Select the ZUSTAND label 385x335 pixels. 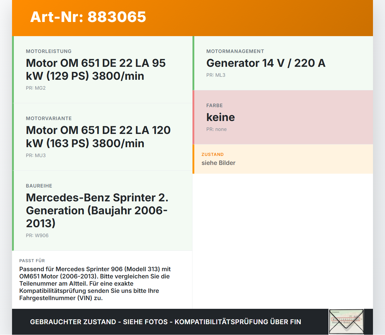(x=213, y=154)
